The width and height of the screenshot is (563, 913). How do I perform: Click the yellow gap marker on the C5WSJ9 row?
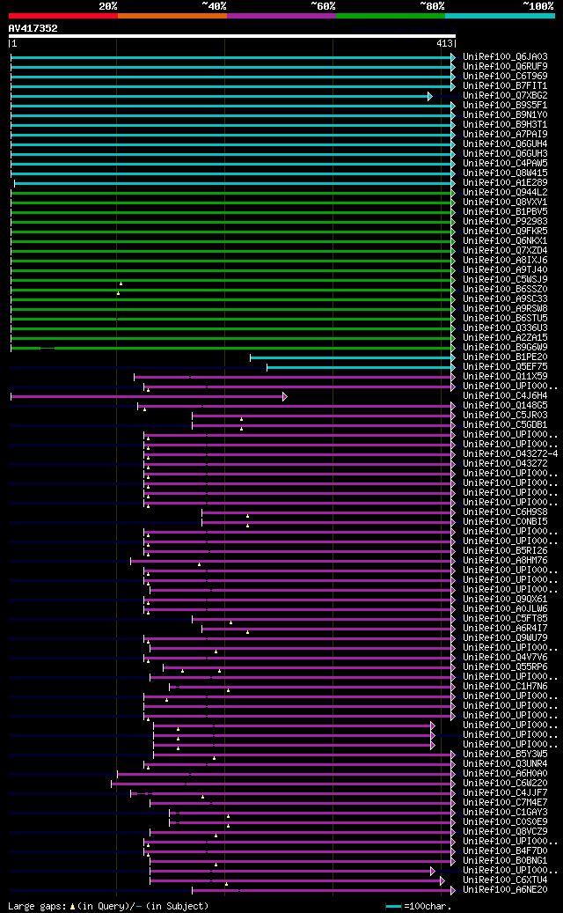(x=121, y=283)
